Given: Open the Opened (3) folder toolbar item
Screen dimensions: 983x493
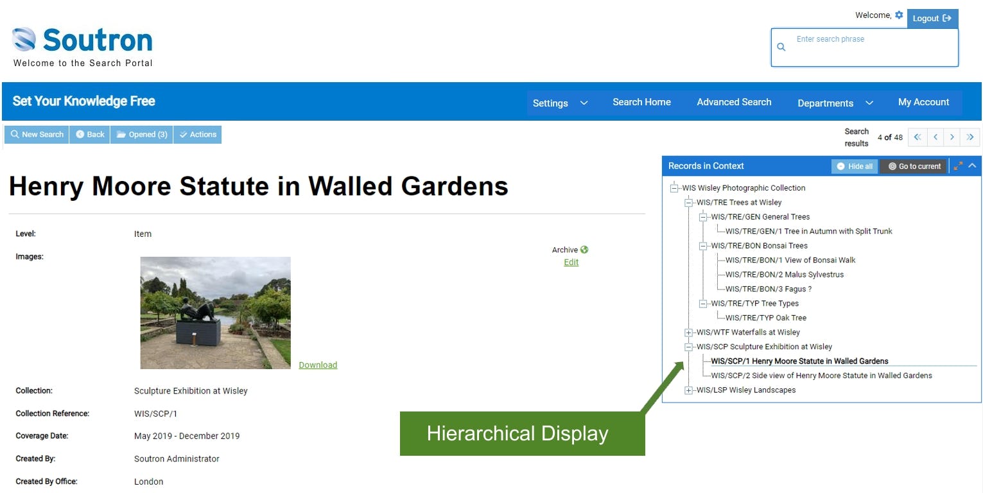Looking at the screenshot, I should 141,134.
